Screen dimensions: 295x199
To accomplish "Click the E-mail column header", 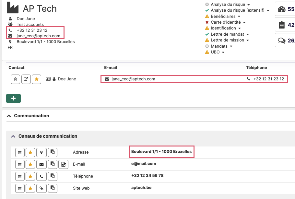I will tap(111, 68).
